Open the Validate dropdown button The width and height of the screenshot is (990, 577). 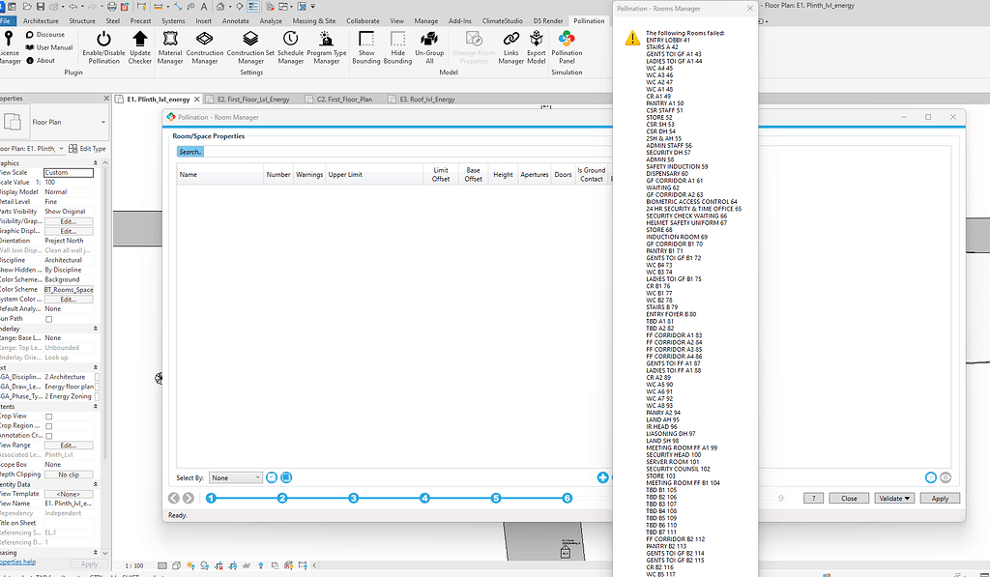point(894,498)
